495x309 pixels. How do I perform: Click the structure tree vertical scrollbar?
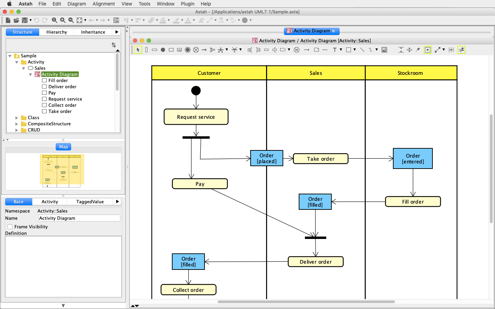tap(117, 72)
